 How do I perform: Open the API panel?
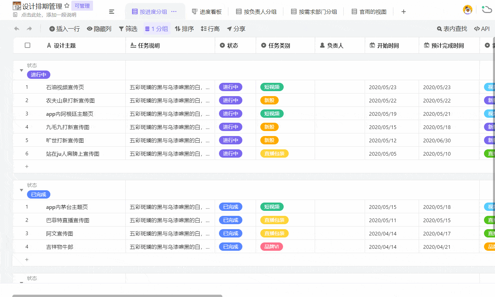[482, 29]
